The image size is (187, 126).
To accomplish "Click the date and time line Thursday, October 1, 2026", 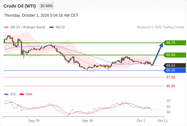I will (41, 15).
